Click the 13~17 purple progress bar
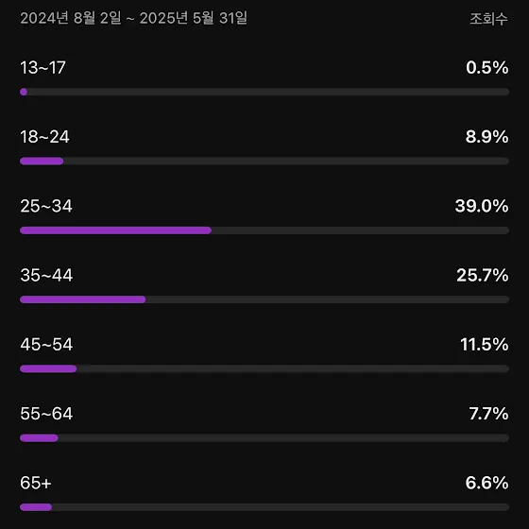 click(24, 92)
